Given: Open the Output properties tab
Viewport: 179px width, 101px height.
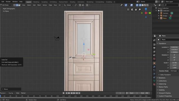Looking at the screenshot, I should coord(154,48).
